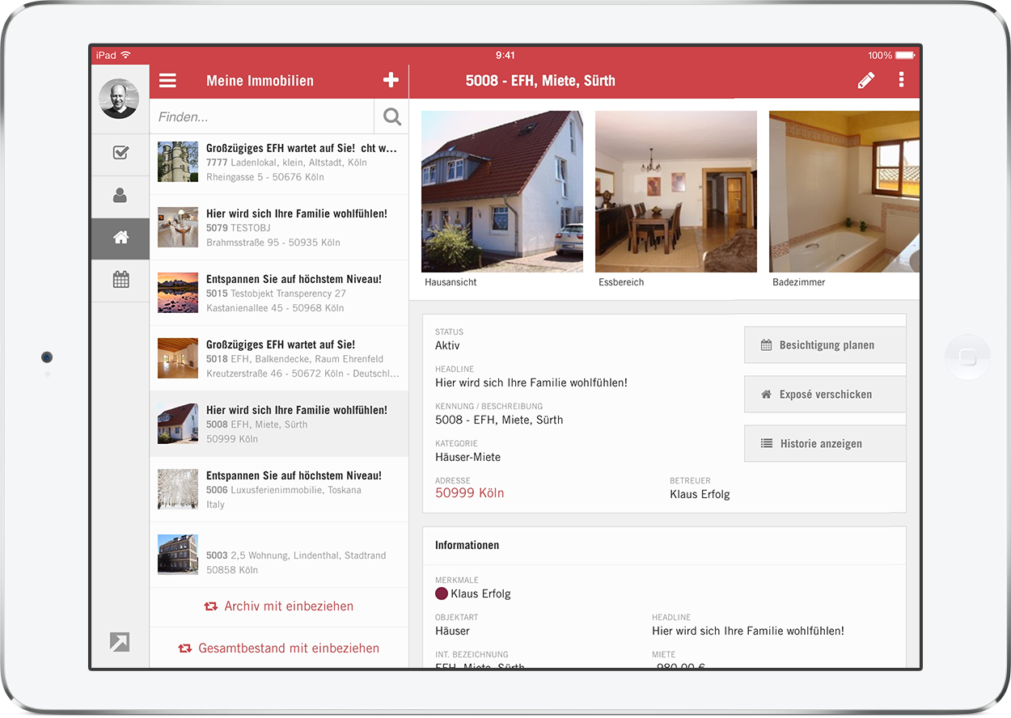Viewport: 1011px width, 718px height.
Task: Open the address link 50999 Köln
Action: click(469, 493)
